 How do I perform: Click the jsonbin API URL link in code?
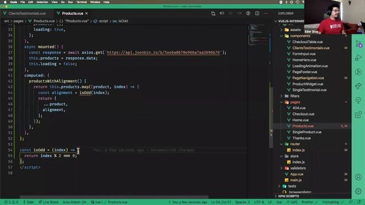click(163, 52)
